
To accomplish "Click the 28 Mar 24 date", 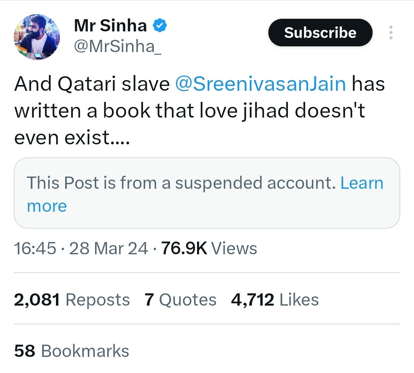I will [108, 249].
